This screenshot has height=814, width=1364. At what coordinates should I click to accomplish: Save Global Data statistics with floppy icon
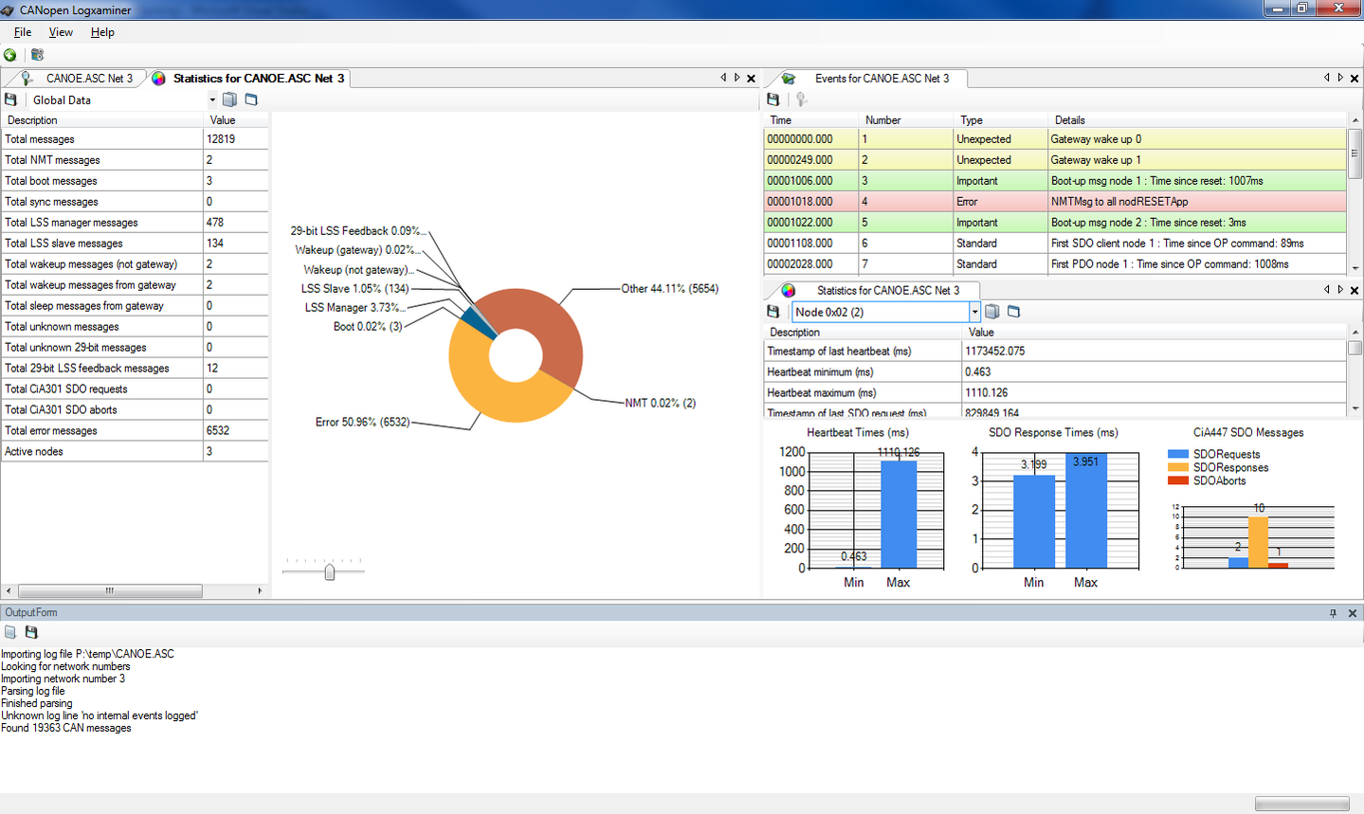10,99
